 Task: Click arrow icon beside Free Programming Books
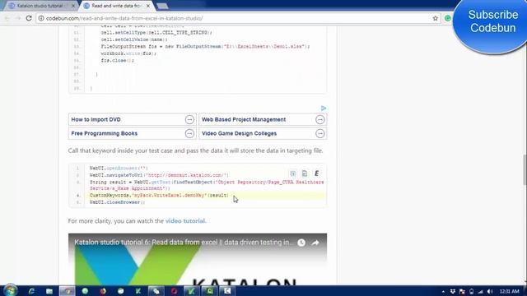pyautogui.click(x=189, y=133)
